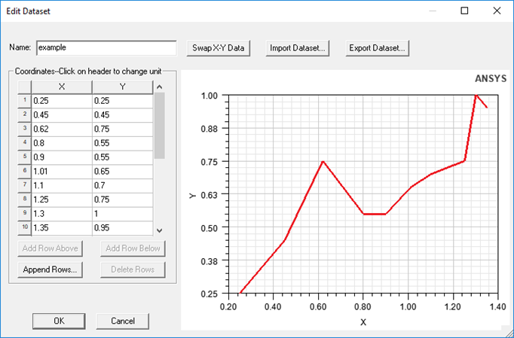Viewport: 514px width, 338px height.
Task: Click X cell with value 1.35
Action: click(62, 227)
